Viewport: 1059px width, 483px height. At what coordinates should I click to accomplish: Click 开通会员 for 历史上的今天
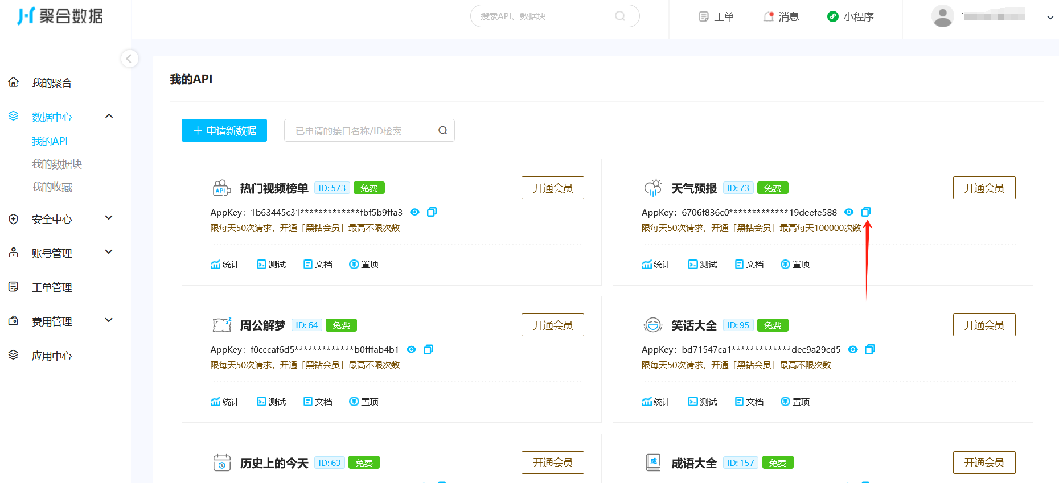pos(553,463)
